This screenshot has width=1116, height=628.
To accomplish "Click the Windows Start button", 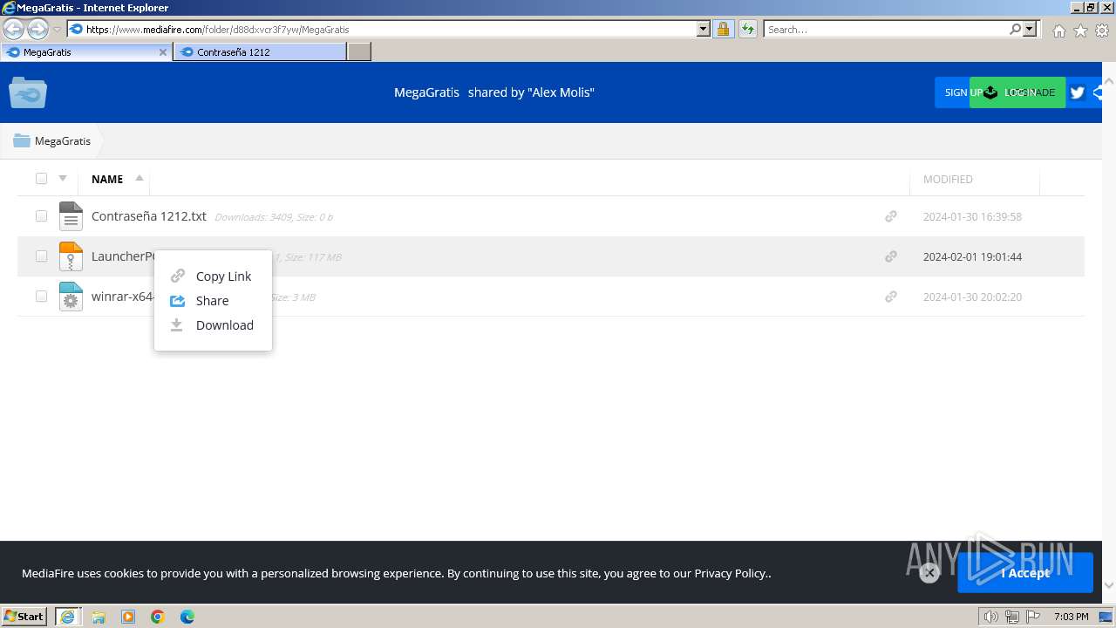I will pos(24,617).
